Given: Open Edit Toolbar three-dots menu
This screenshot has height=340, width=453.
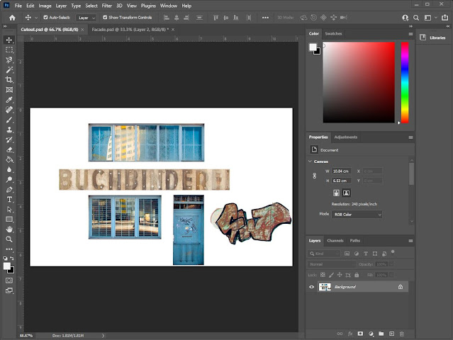Looking at the screenshot, I should tap(9, 249).
